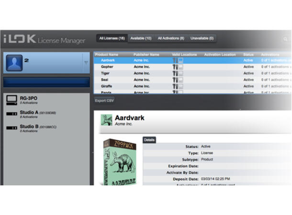Click the iLok location icon in Tiger row
The width and height of the screenshot is (292, 215).
(x=175, y=74)
